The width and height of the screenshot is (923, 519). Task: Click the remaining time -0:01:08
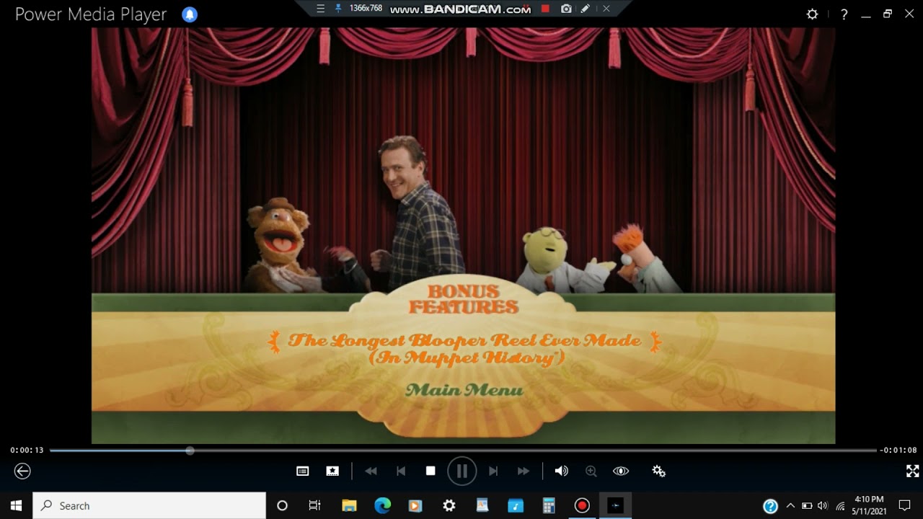pyautogui.click(x=898, y=450)
